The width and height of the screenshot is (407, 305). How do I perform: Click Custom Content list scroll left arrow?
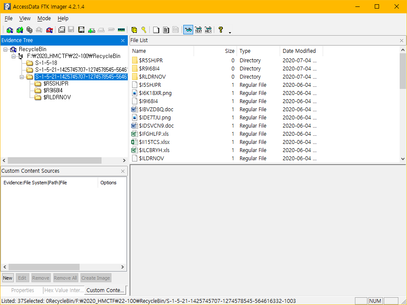5,267
